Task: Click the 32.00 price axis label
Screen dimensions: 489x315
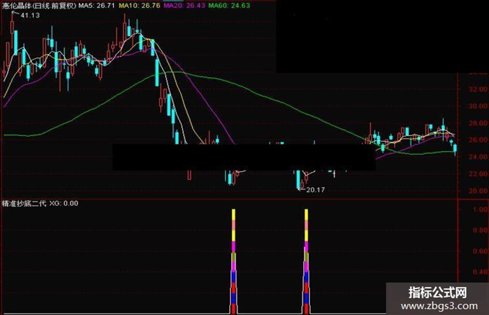Action: pyautogui.click(x=478, y=89)
